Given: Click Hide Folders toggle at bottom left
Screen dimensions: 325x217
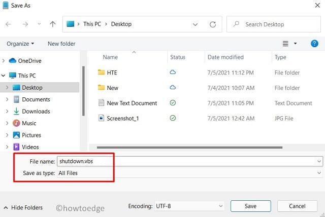Looking at the screenshot, I should pyautogui.click(x=23, y=207).
